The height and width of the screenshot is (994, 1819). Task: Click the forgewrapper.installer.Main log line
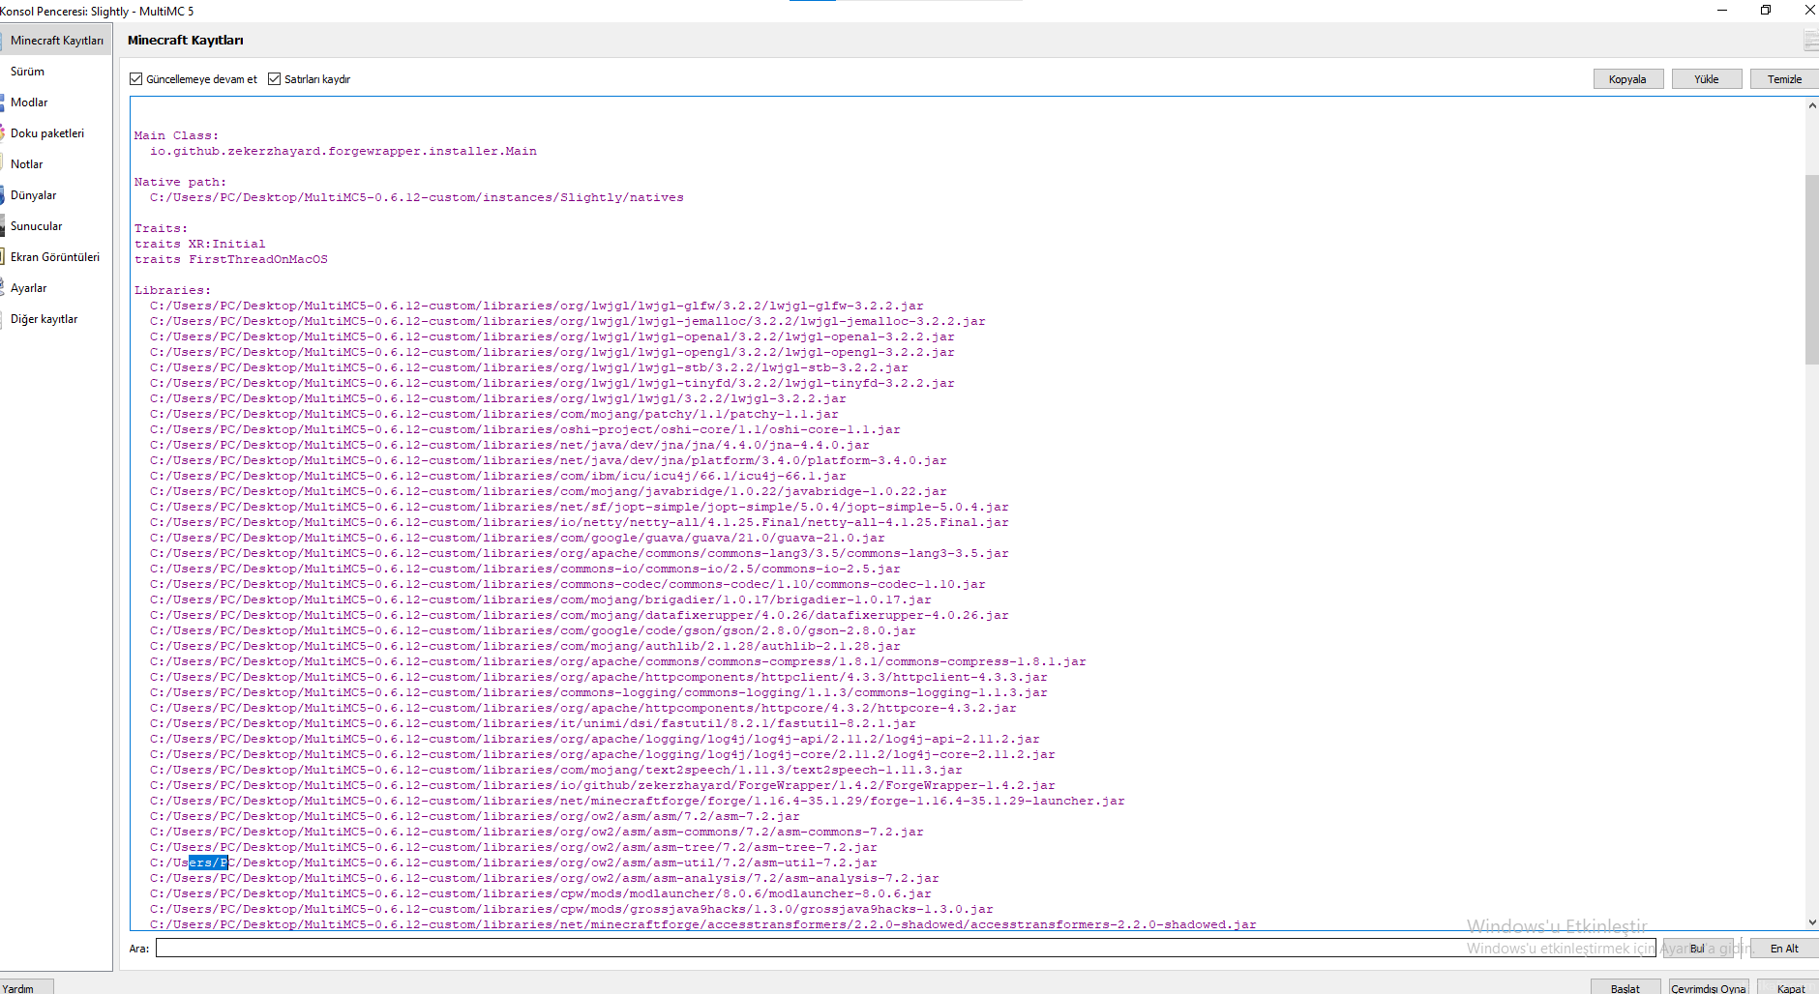pyautogui.click(x=343, y=151)
